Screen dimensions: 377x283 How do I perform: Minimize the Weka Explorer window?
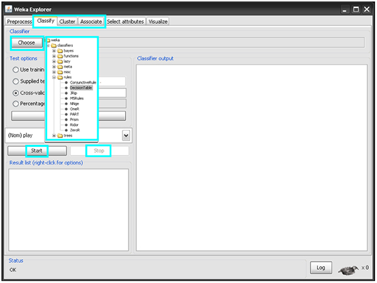[x=344, y=9]
